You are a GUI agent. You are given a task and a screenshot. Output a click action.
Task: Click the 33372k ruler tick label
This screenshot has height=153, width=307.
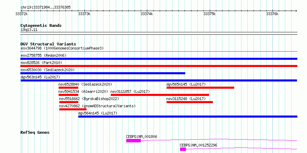(21, 14)
